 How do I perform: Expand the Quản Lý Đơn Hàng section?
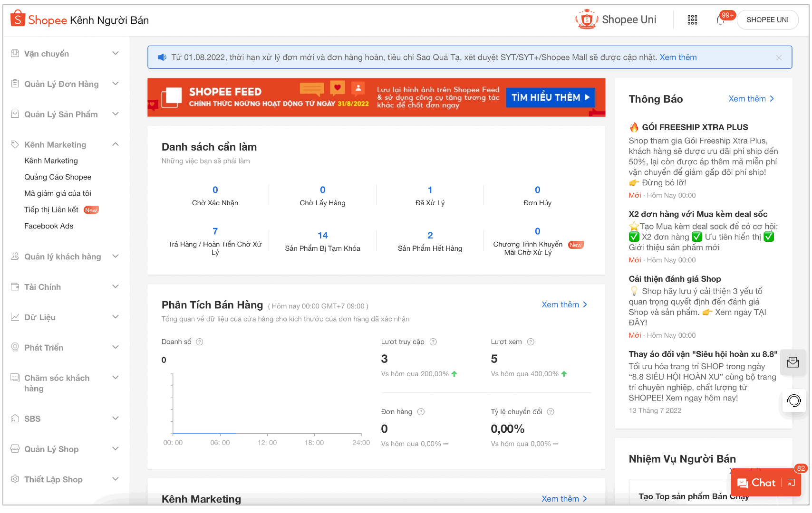(x=116, y=84)
